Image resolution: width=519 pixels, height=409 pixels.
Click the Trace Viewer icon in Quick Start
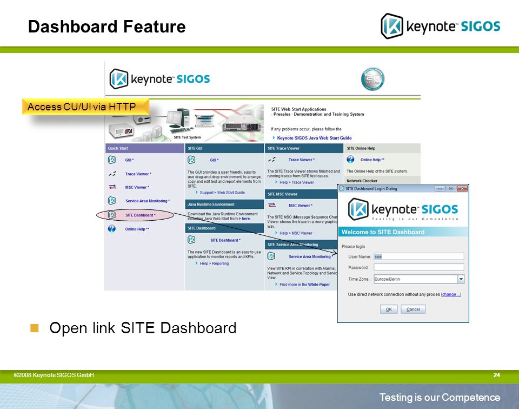[112, 174]
